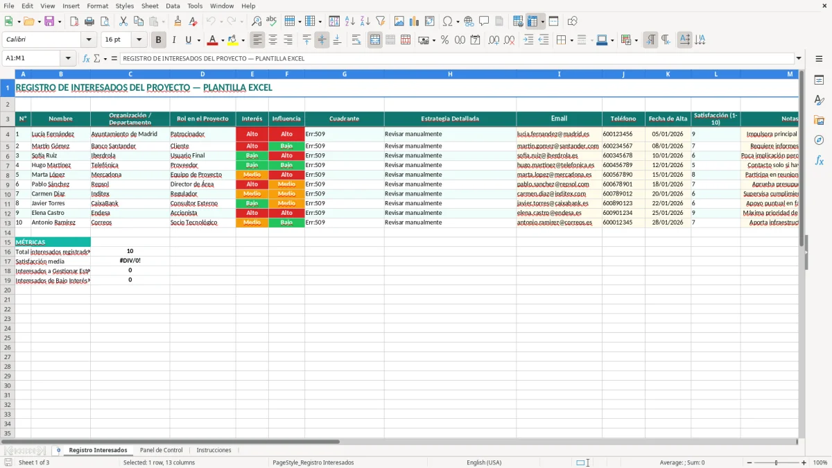The height and width of the screenshot is (468, 832).
Task: Open the File menu
Action: (x=9, y=6)
